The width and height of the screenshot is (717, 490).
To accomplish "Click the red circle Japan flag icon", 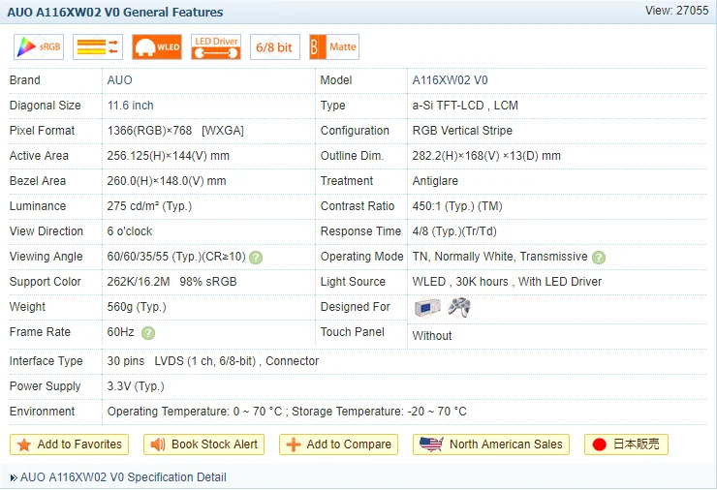I will click(x=599, y=444).
